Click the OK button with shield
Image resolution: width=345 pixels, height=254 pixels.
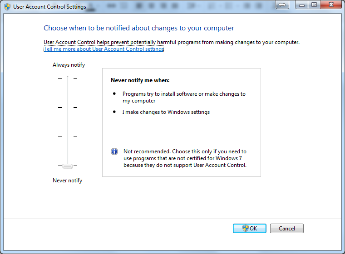[x=250, y=228]
